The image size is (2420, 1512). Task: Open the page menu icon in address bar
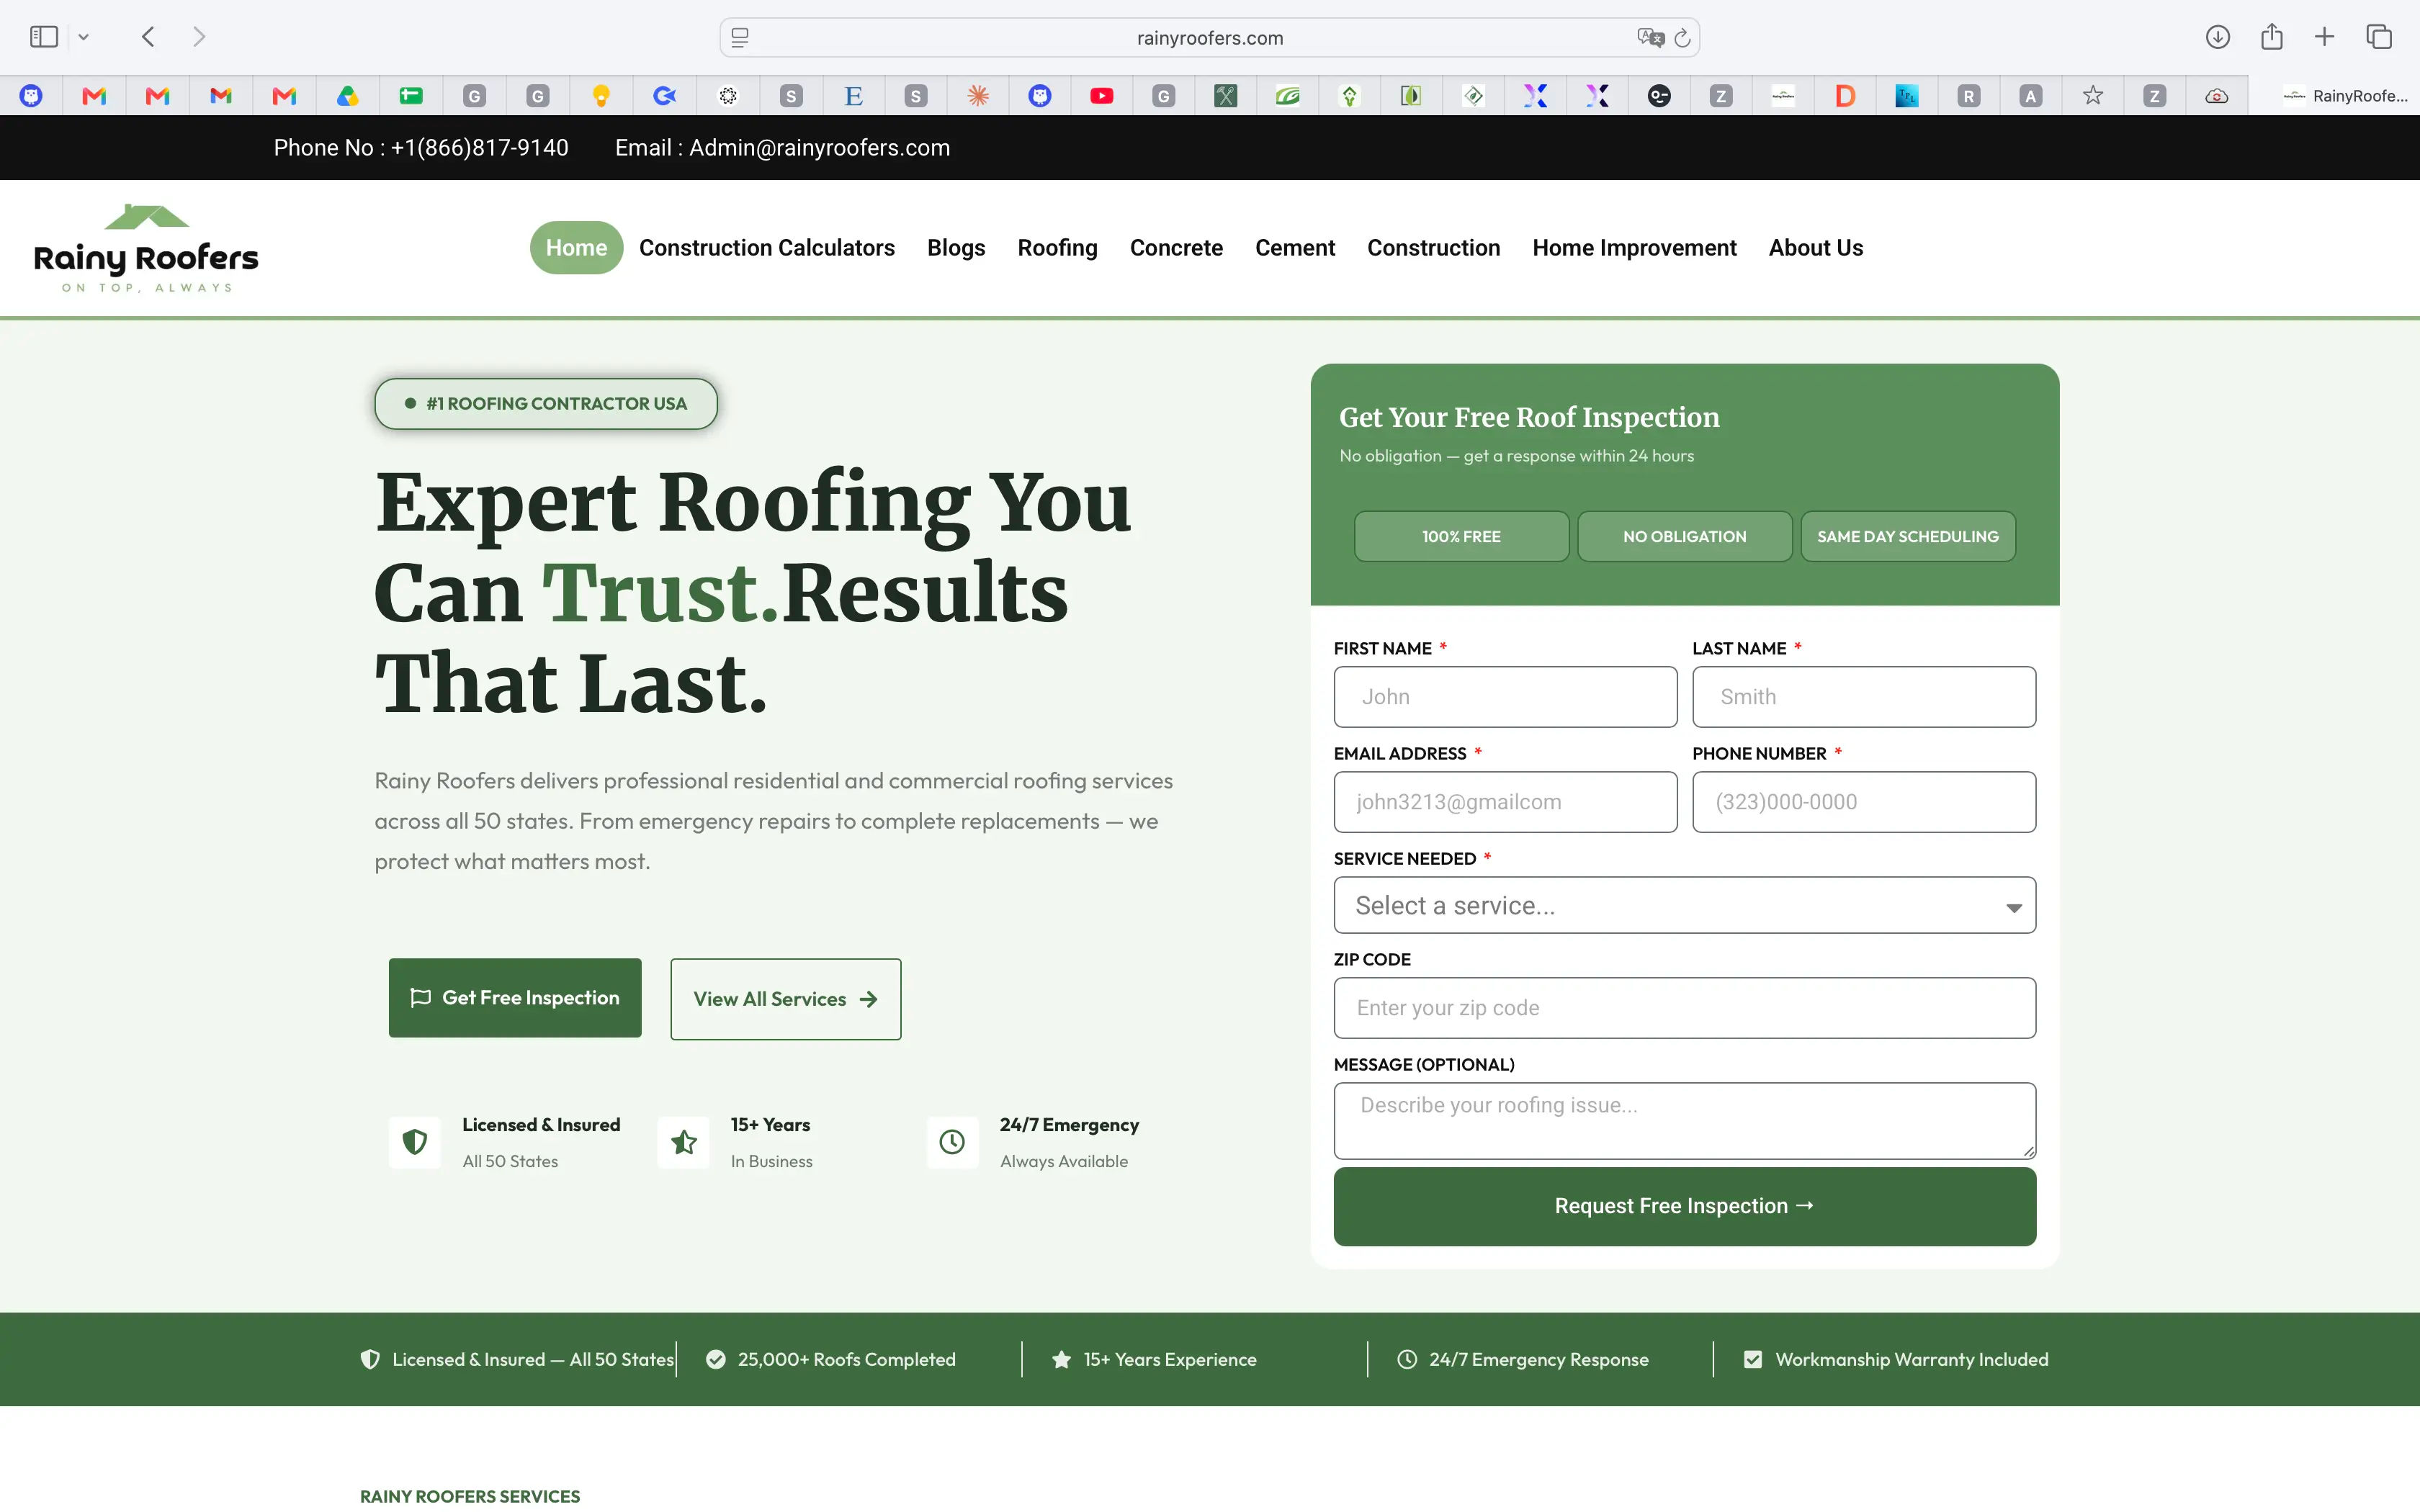click(x=740, y=38)
